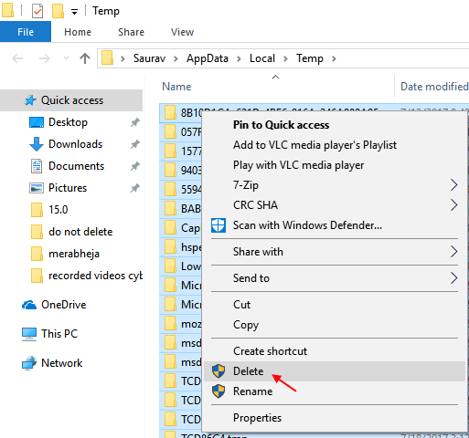The image size is (469, 438).
Task: Open the Quick Access Toolbar customize dropdown
Action: coord(74,12)
